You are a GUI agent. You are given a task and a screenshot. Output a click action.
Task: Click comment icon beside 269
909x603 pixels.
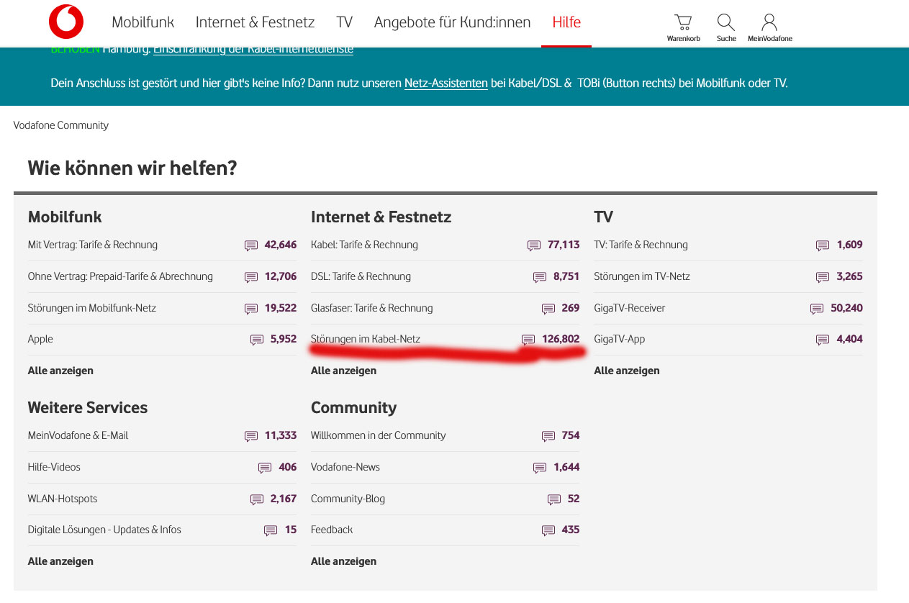click(x=548, y=309)
